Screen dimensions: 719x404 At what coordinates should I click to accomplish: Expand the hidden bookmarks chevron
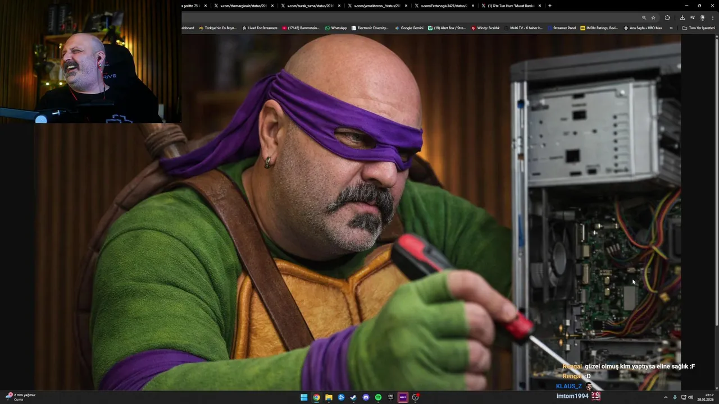pyautogui.click(x=671, y=27)
